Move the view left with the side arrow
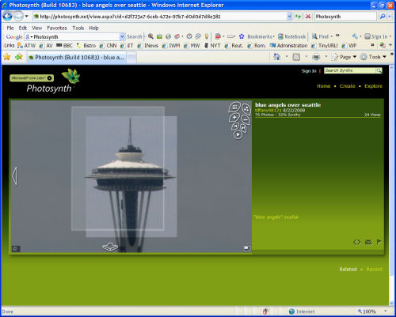Viewport: 396px width, 317px height. (14, 175)
